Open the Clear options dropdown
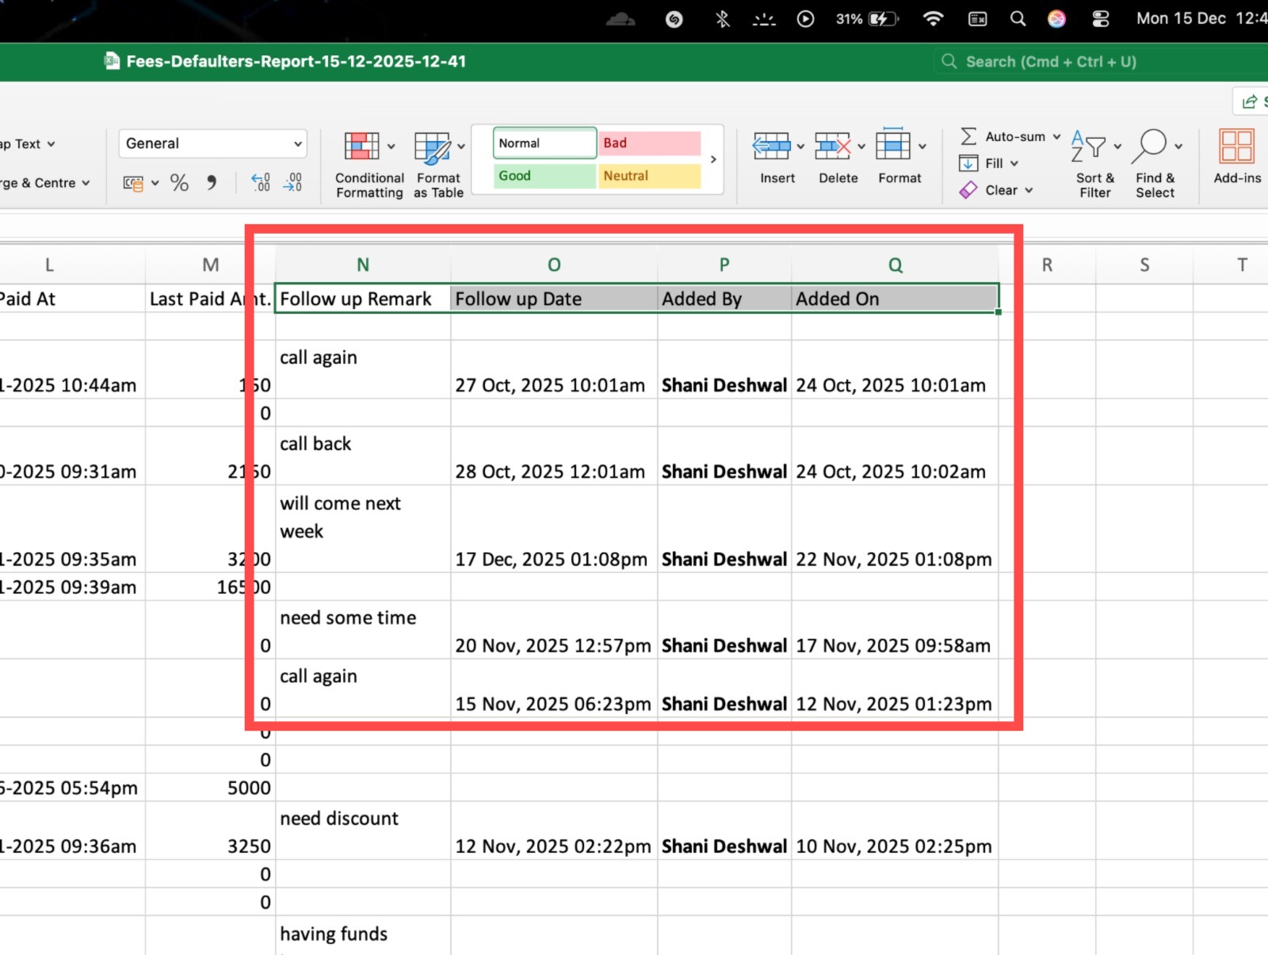 pos(997,190)
